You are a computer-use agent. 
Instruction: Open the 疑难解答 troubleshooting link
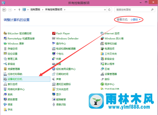click(61, 99)
